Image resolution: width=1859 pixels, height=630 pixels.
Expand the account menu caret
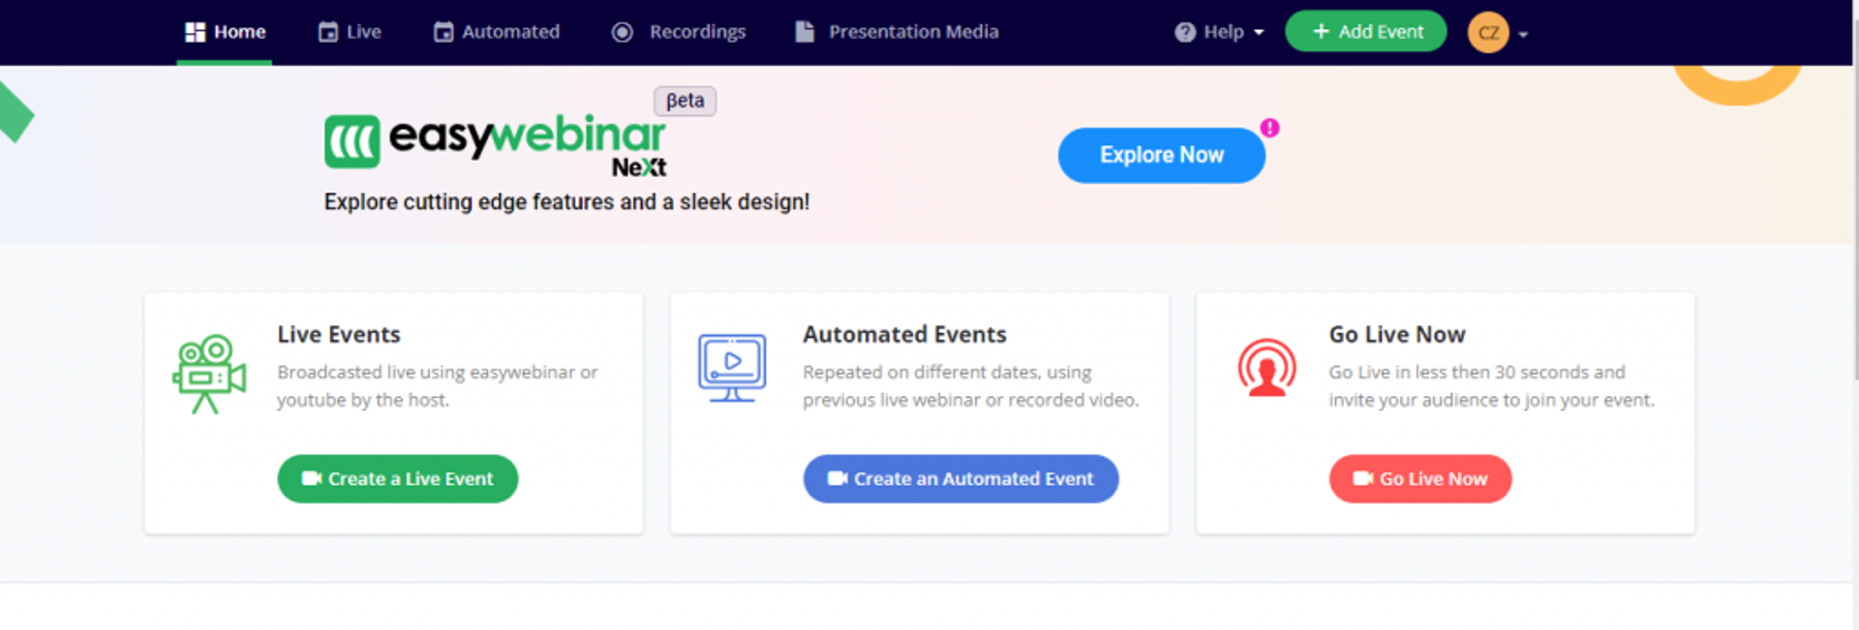pos(1523,34)
